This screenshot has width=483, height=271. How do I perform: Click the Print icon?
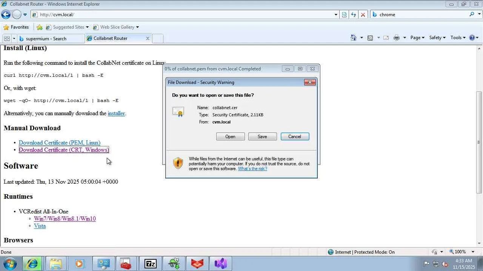click(x=396, y=38)
